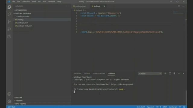The height and width of the screenshot is (108, 193).
Task: Open the Terminal menu
Action: pyautogui.click(x=52, y=1)
